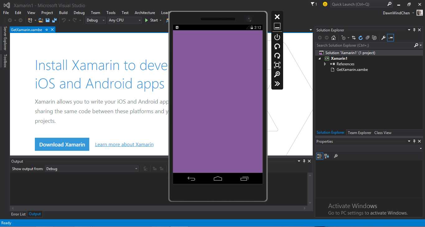Click the Open File toolbar icon
Image resolution: width=425 pixels, height=227 pixels.
41,20
